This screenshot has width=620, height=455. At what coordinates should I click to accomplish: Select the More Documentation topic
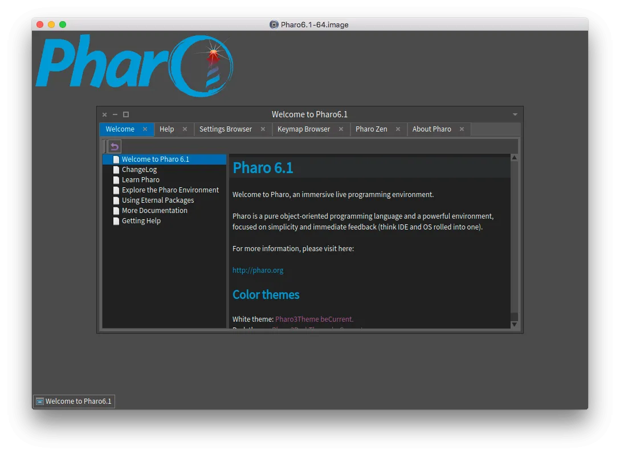(x=164, y=211)
